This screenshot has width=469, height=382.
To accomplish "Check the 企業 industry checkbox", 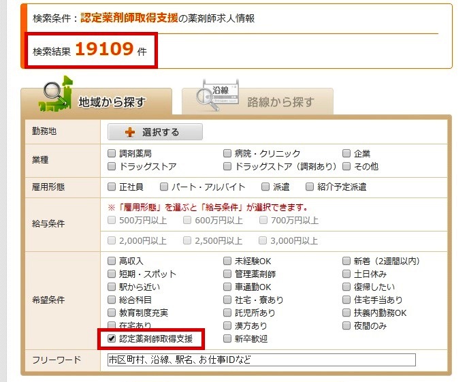I will (x=347, y=154).
